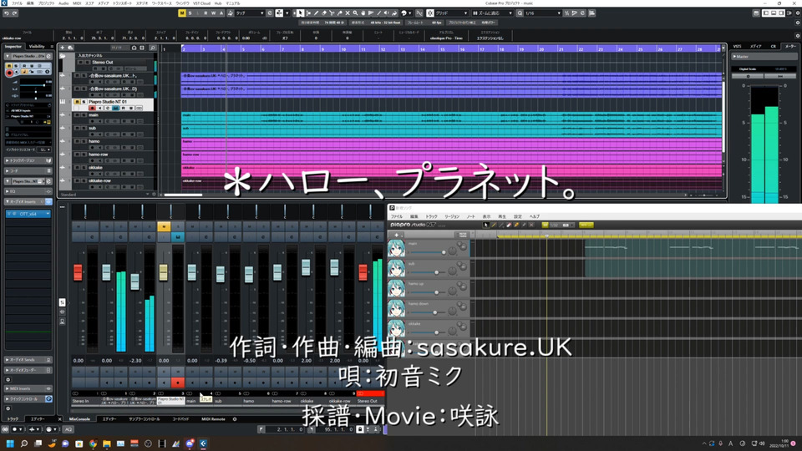Expand the MIDI Inserts section in Inspector
This screenshot has height=451, width=802.
pyautogui.click(x=28, y=388)
